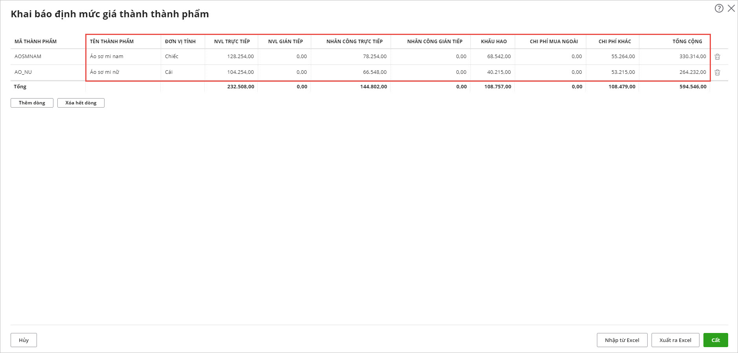The width and height of the screenshot is (738, 353).
Task: Edit direct material value 128.254,00
Action: [240, 57]
